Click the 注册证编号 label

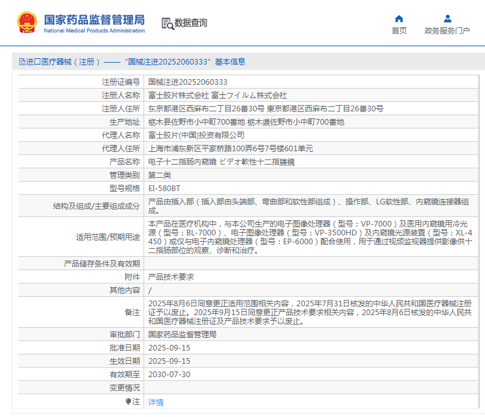pos(121,82)
